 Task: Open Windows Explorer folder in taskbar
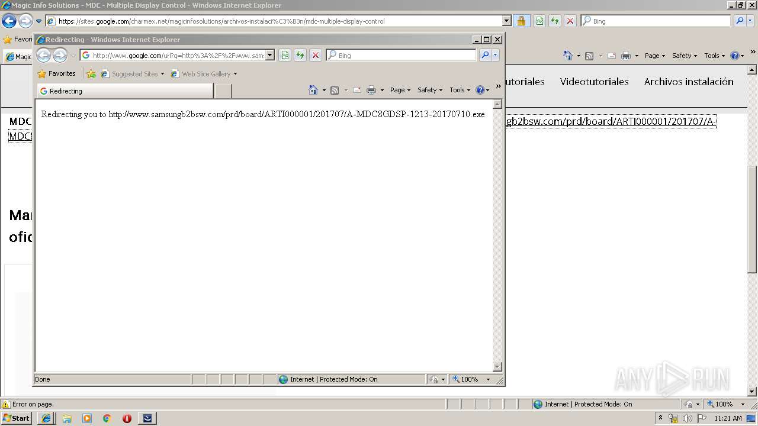(x=67, y=418)
